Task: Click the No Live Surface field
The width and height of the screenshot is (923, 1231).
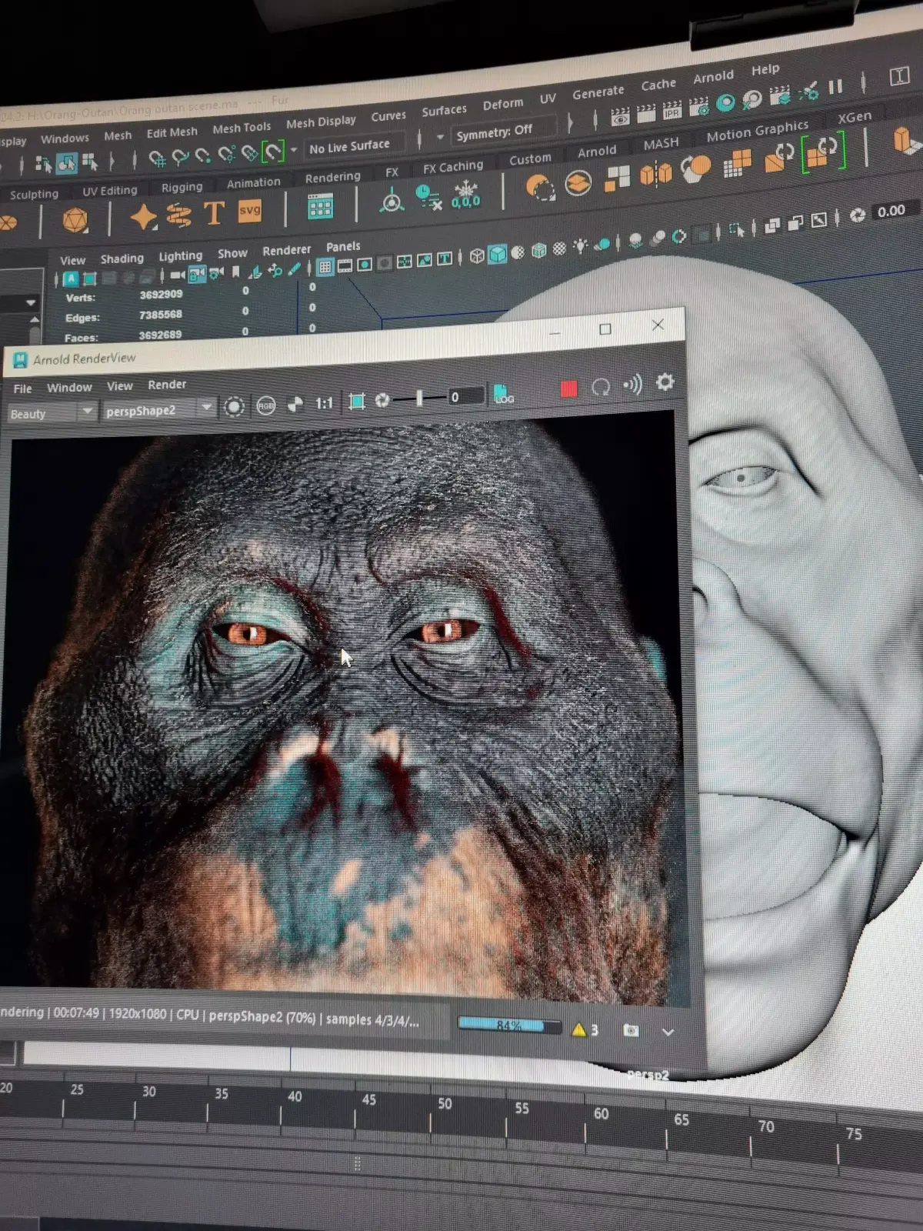Action: pyautogui.click(x=354, y=146)
